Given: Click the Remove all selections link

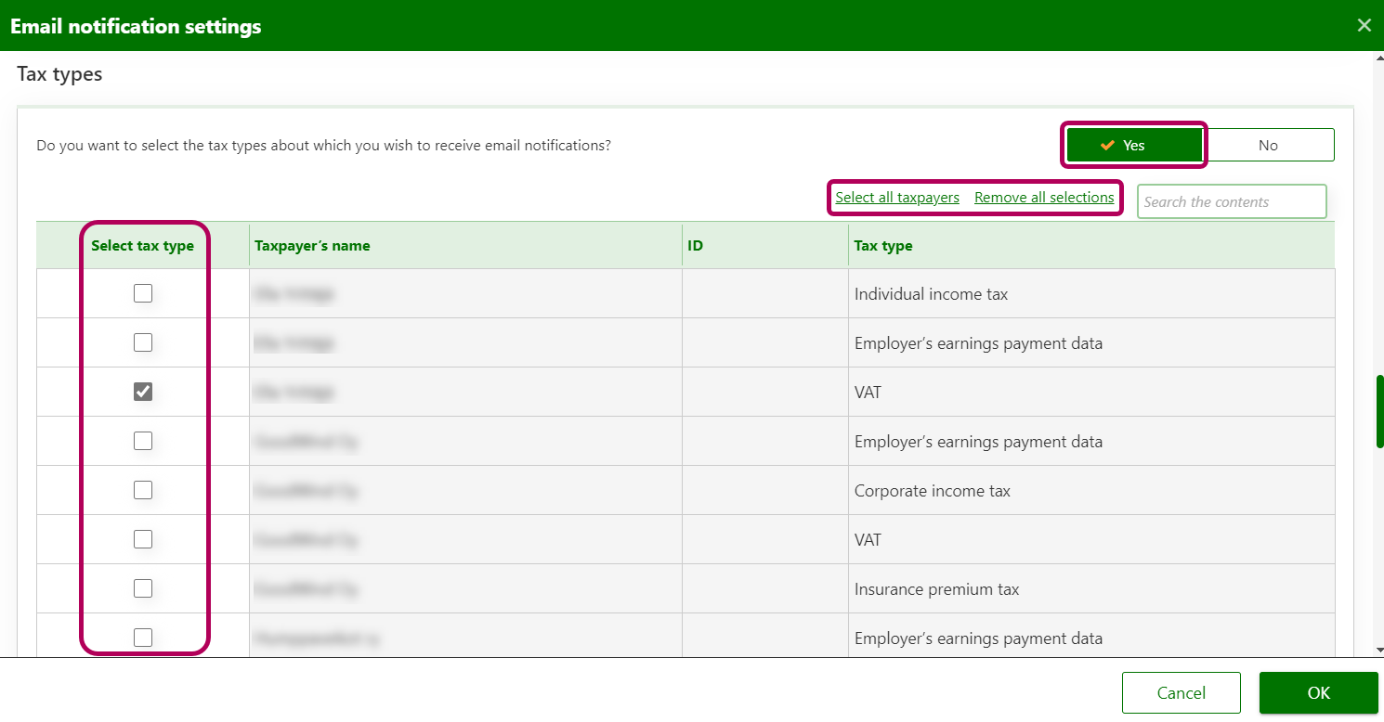Looking at the screenshot, I should [x=1044, y=198].
